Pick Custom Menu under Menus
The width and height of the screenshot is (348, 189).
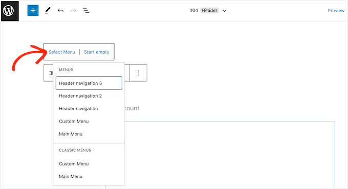pyautogui.click(x=89, y=121)
